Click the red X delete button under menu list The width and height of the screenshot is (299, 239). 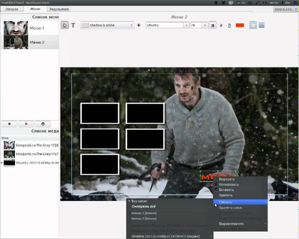[x=26, y=124]
